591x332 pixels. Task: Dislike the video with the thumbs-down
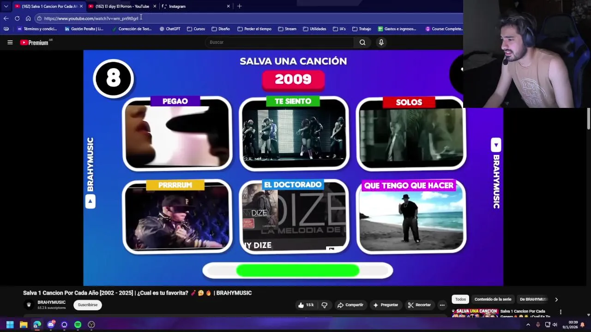coord(325,305)
